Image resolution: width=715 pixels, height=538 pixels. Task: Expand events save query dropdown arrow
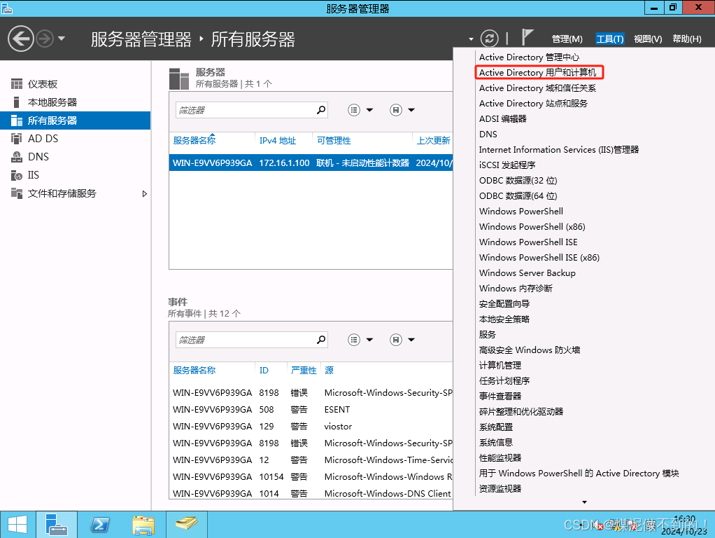[411, 340]
